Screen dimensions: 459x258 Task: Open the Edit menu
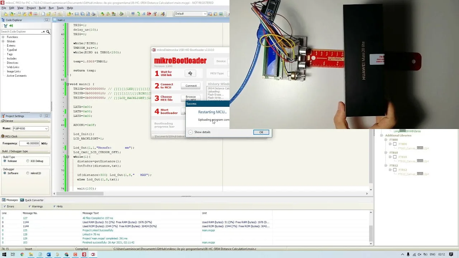tap(12, 8)
